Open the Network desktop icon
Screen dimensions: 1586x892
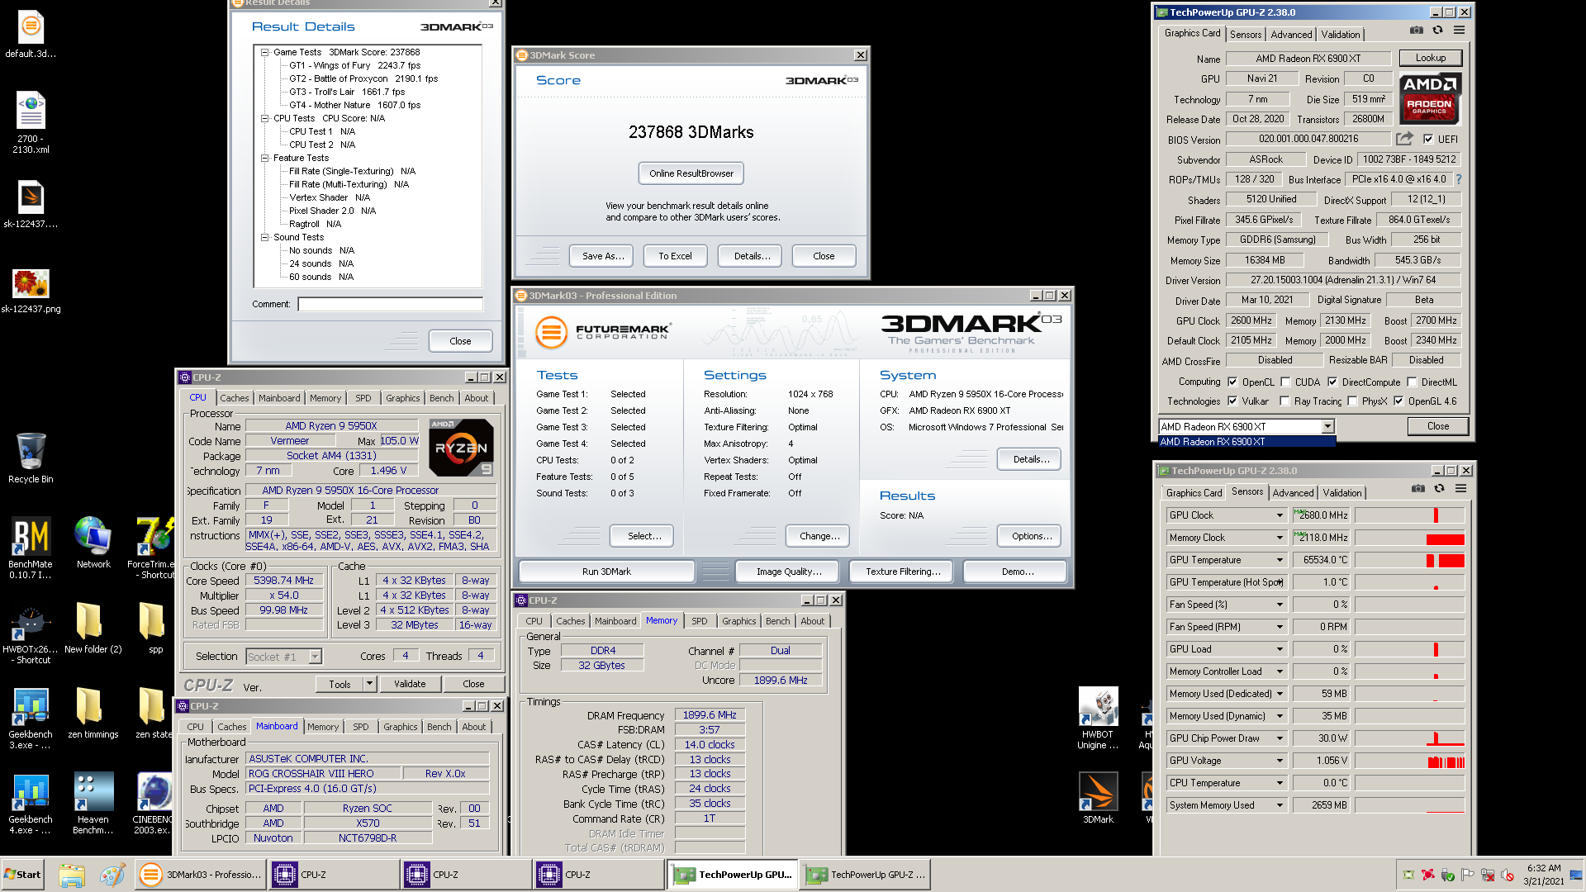(93, 542)
